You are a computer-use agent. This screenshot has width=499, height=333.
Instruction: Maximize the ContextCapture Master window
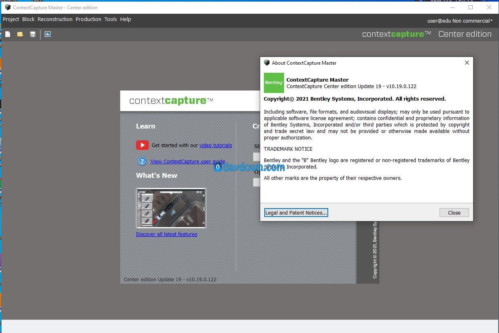point(471,7)
